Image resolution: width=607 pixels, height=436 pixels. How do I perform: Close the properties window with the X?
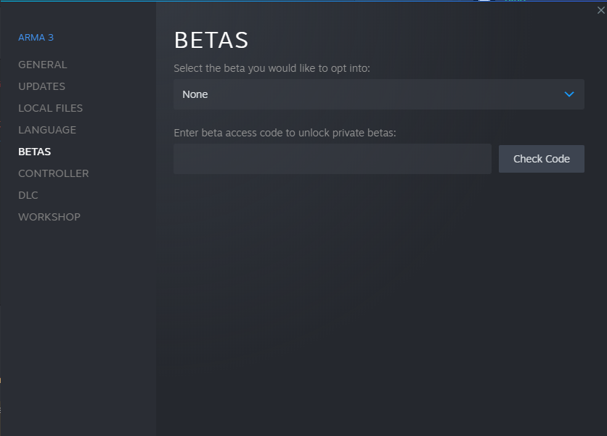[x=600, y=10]
